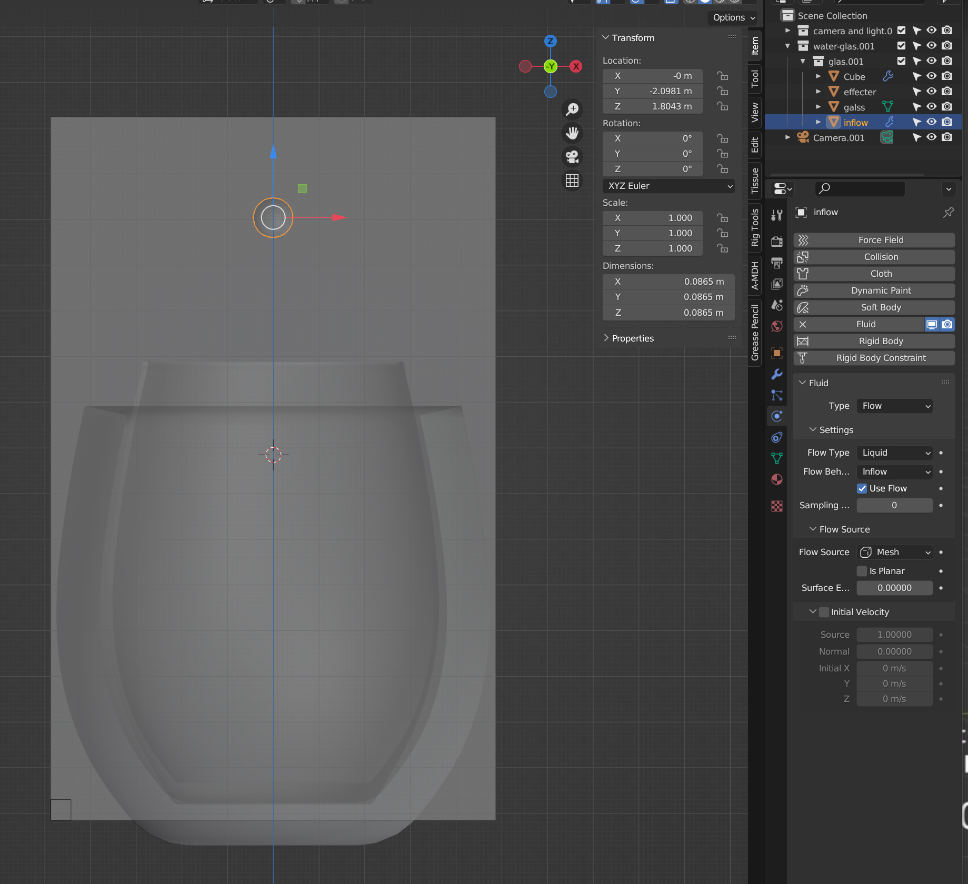The height and width of the screenshot is (884, 968).
Task: Expand the Properties panel in sidebar
Action: 632,338
